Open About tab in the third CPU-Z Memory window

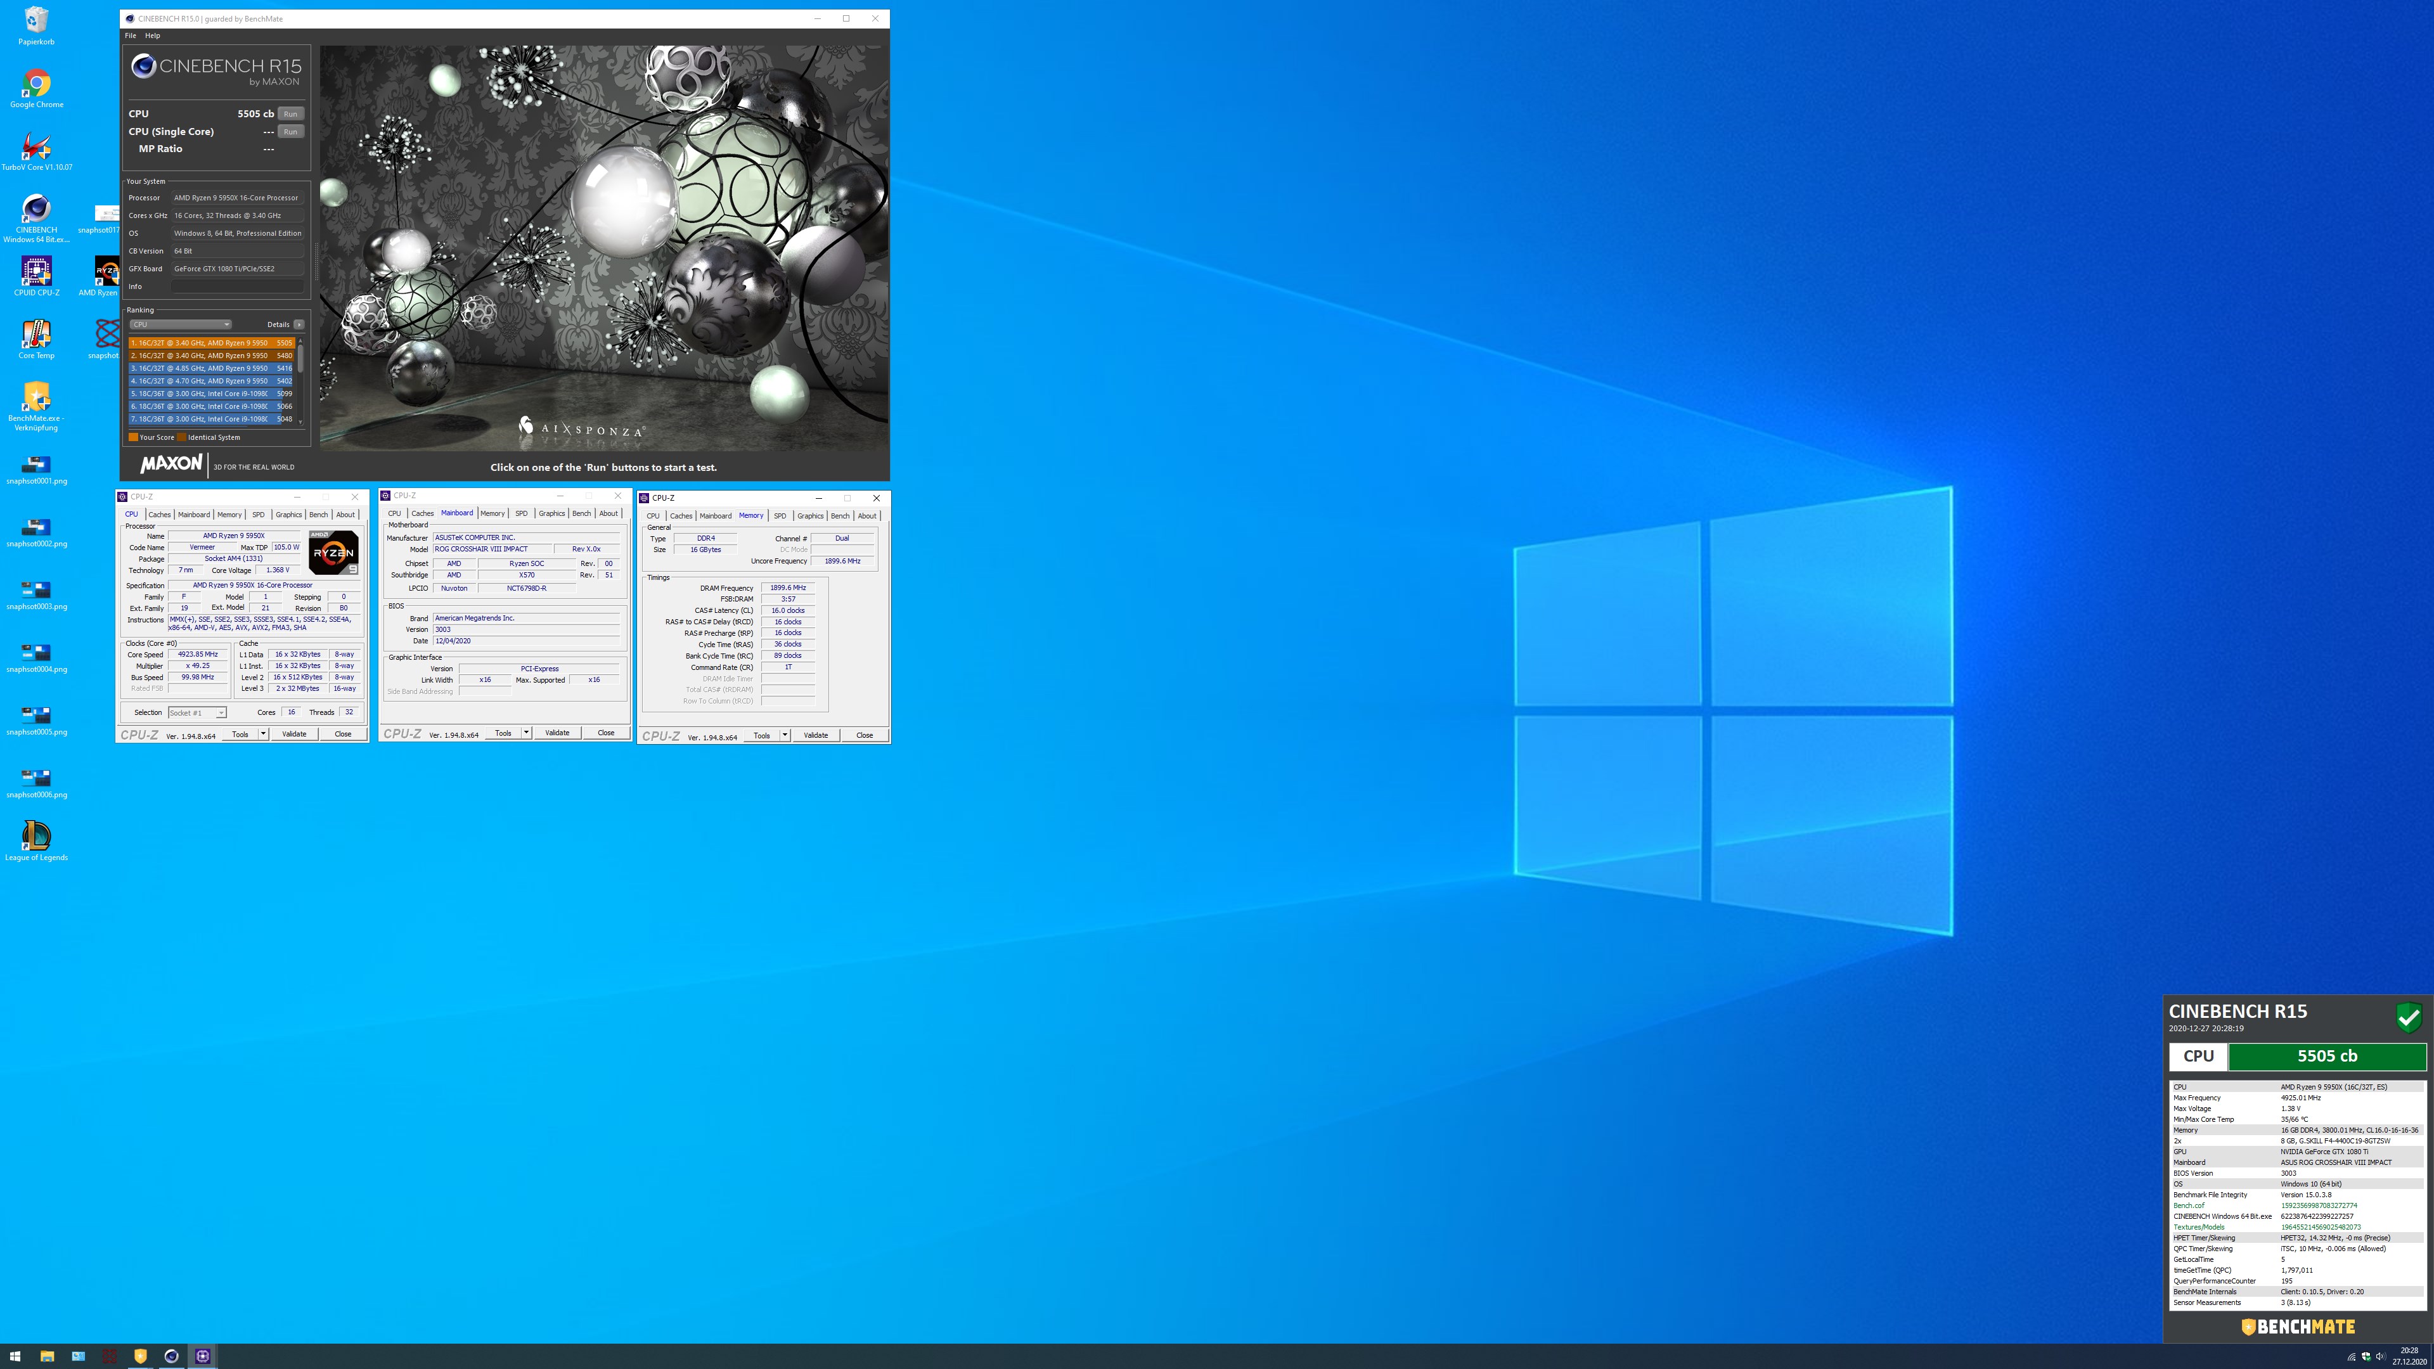point(866,516)
